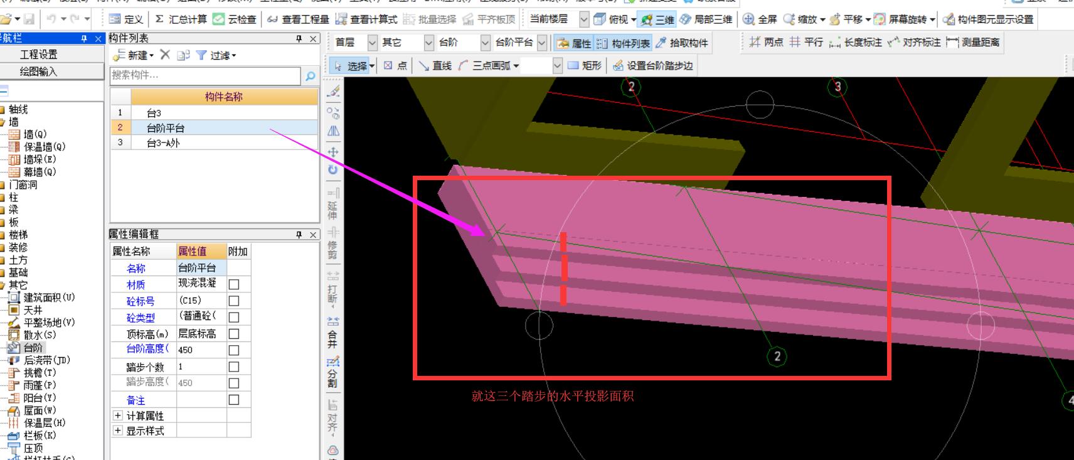Select the 两点 two-point axis tool

click(x=766, y=42)
